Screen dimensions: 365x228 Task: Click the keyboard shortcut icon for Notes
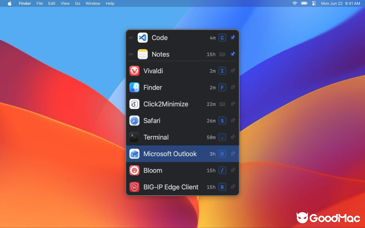(222, 54)
